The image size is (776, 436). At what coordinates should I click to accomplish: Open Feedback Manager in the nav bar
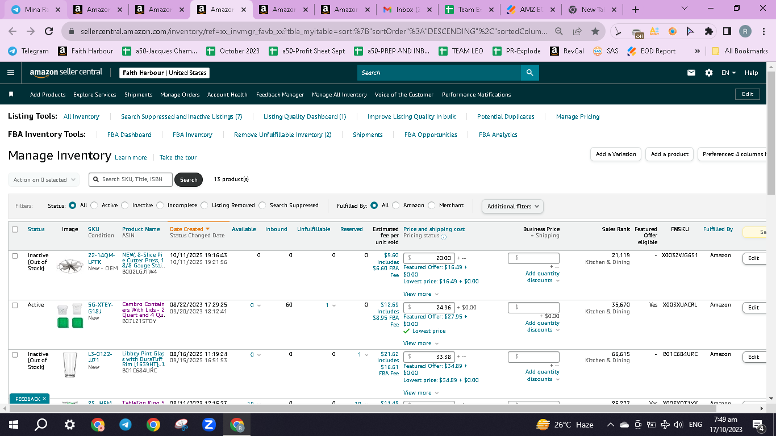(280, 95)
